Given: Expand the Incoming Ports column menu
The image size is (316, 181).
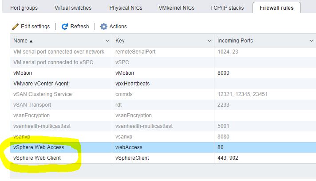Looking at the screenshot, I should click(x=311, y=41).
